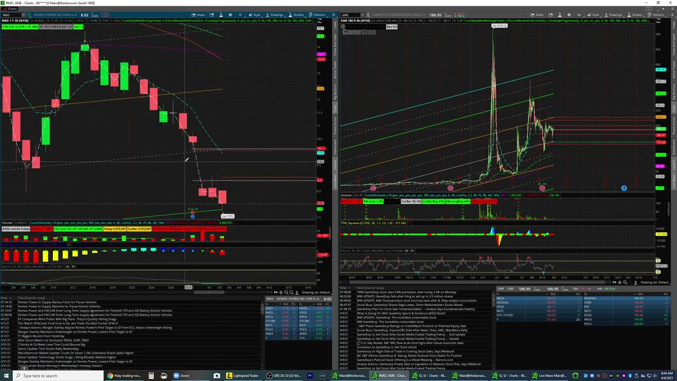The image size is (677, 381).
Task: Open story Sector Update: Tech Stocks Rally Wednesday
Action: coord(48,349)
